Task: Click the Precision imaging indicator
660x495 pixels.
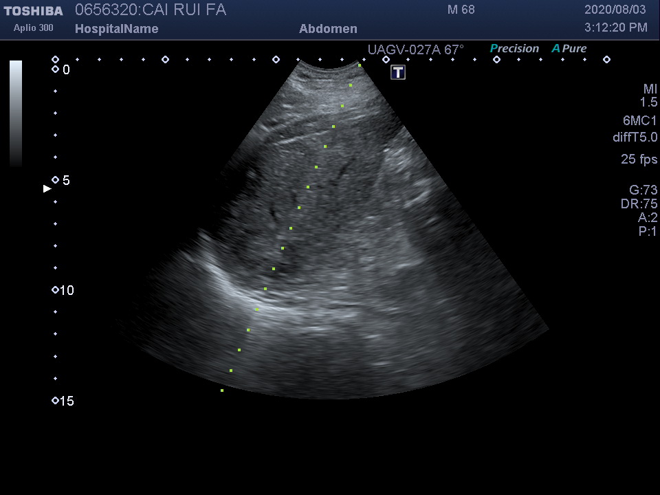Action: pyautogui.click(x=514, y=49)
